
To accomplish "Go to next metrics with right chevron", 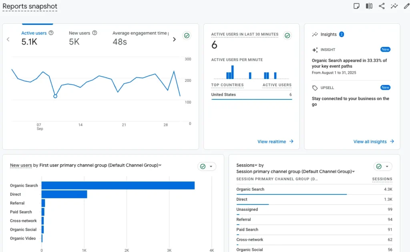I will pos(174,39).
